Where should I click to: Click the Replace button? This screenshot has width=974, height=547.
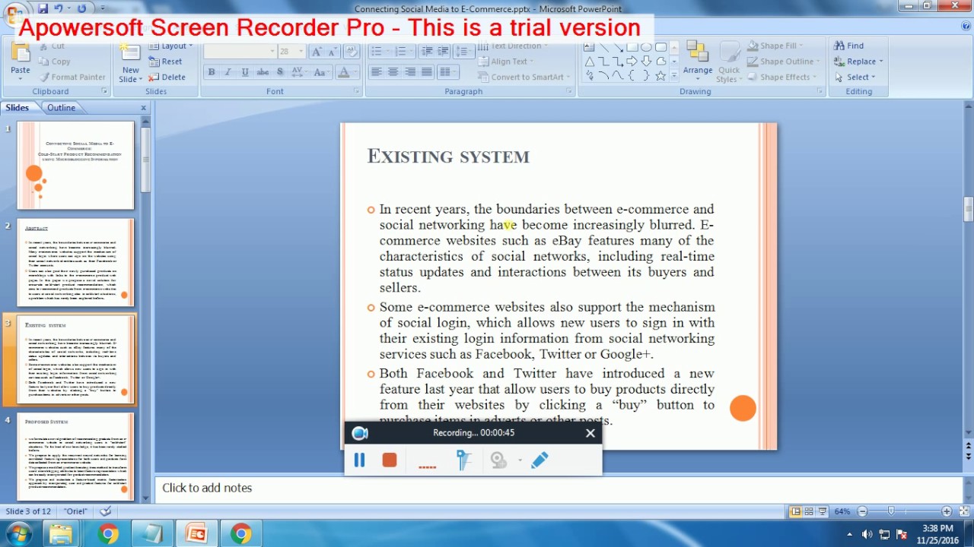click(858, 62)
